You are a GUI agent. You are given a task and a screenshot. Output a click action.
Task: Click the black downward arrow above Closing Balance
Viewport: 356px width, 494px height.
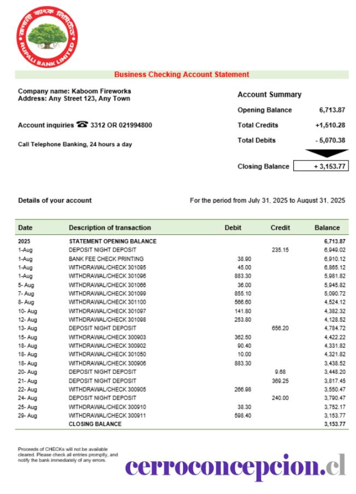(327, 153)
